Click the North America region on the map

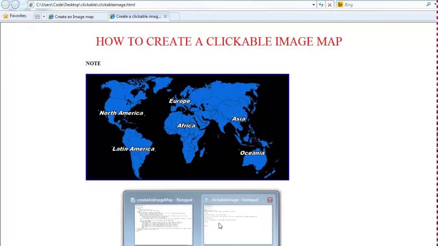tap(121, 113)
